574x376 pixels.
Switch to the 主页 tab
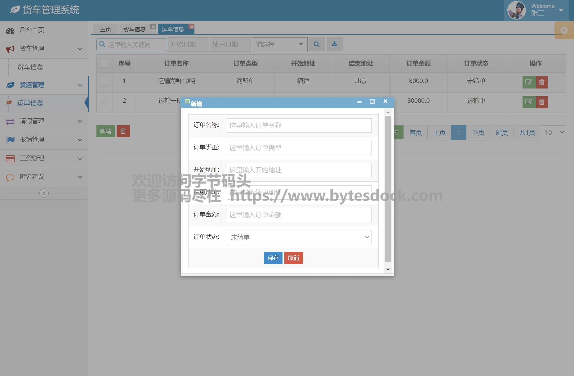[105, 29]
